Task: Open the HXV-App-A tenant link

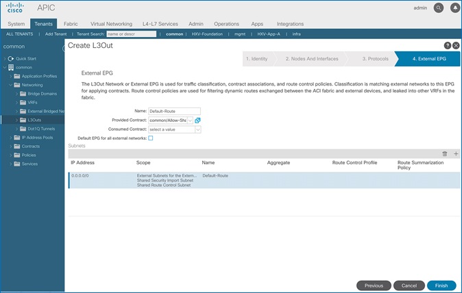Action: (x=269, y=34)
